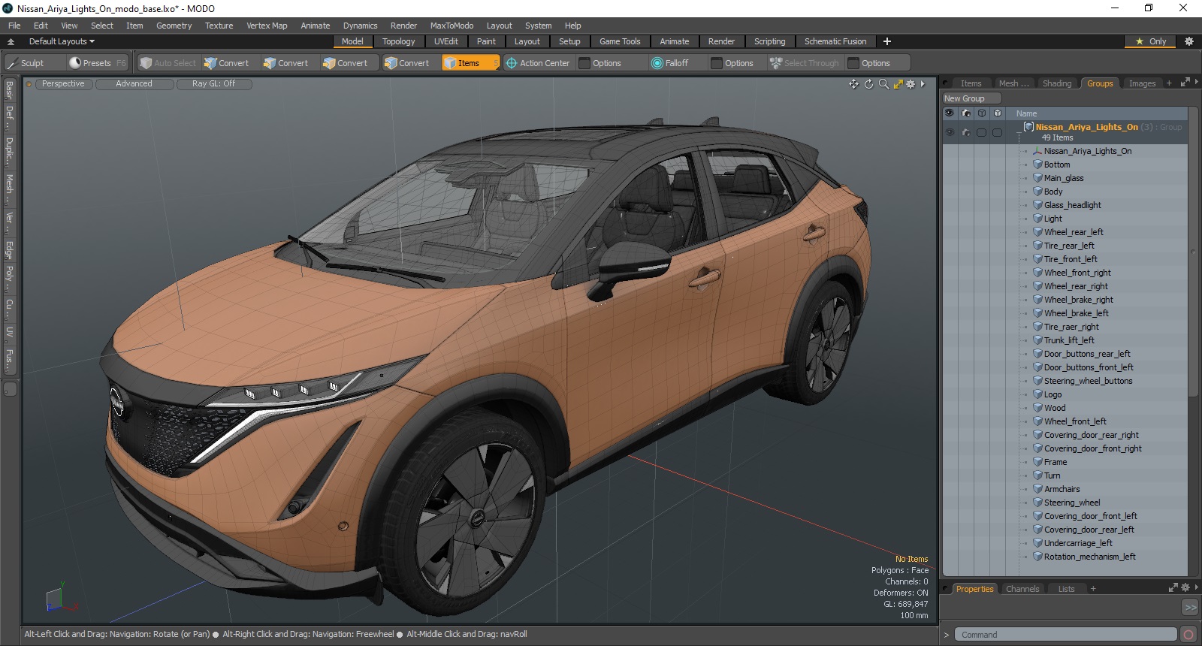Open the MaxToModo menu
This screenshot has width=1202, height=646.
point(452,26)
